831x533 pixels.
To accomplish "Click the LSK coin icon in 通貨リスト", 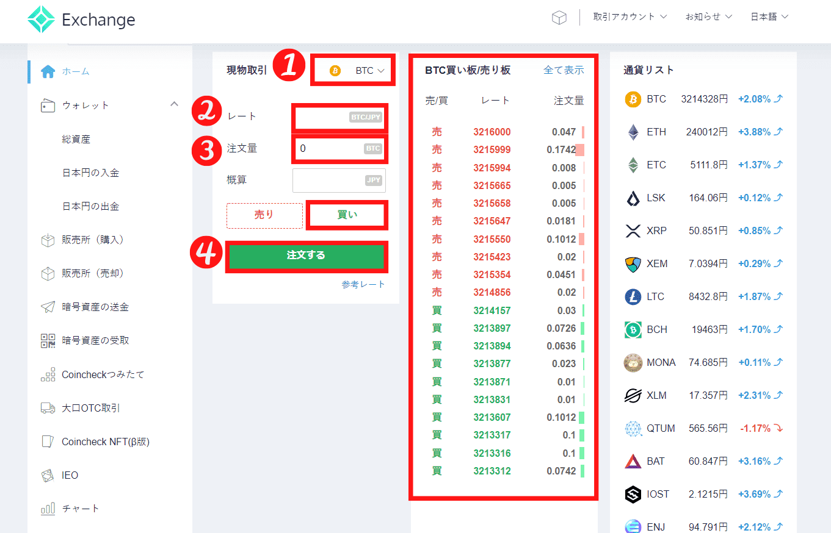I will point(633,198).
